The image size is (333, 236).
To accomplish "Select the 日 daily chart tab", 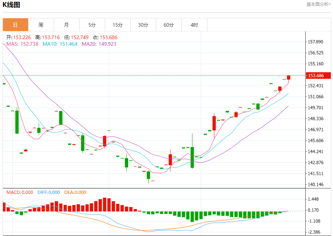I will (15, 25).
